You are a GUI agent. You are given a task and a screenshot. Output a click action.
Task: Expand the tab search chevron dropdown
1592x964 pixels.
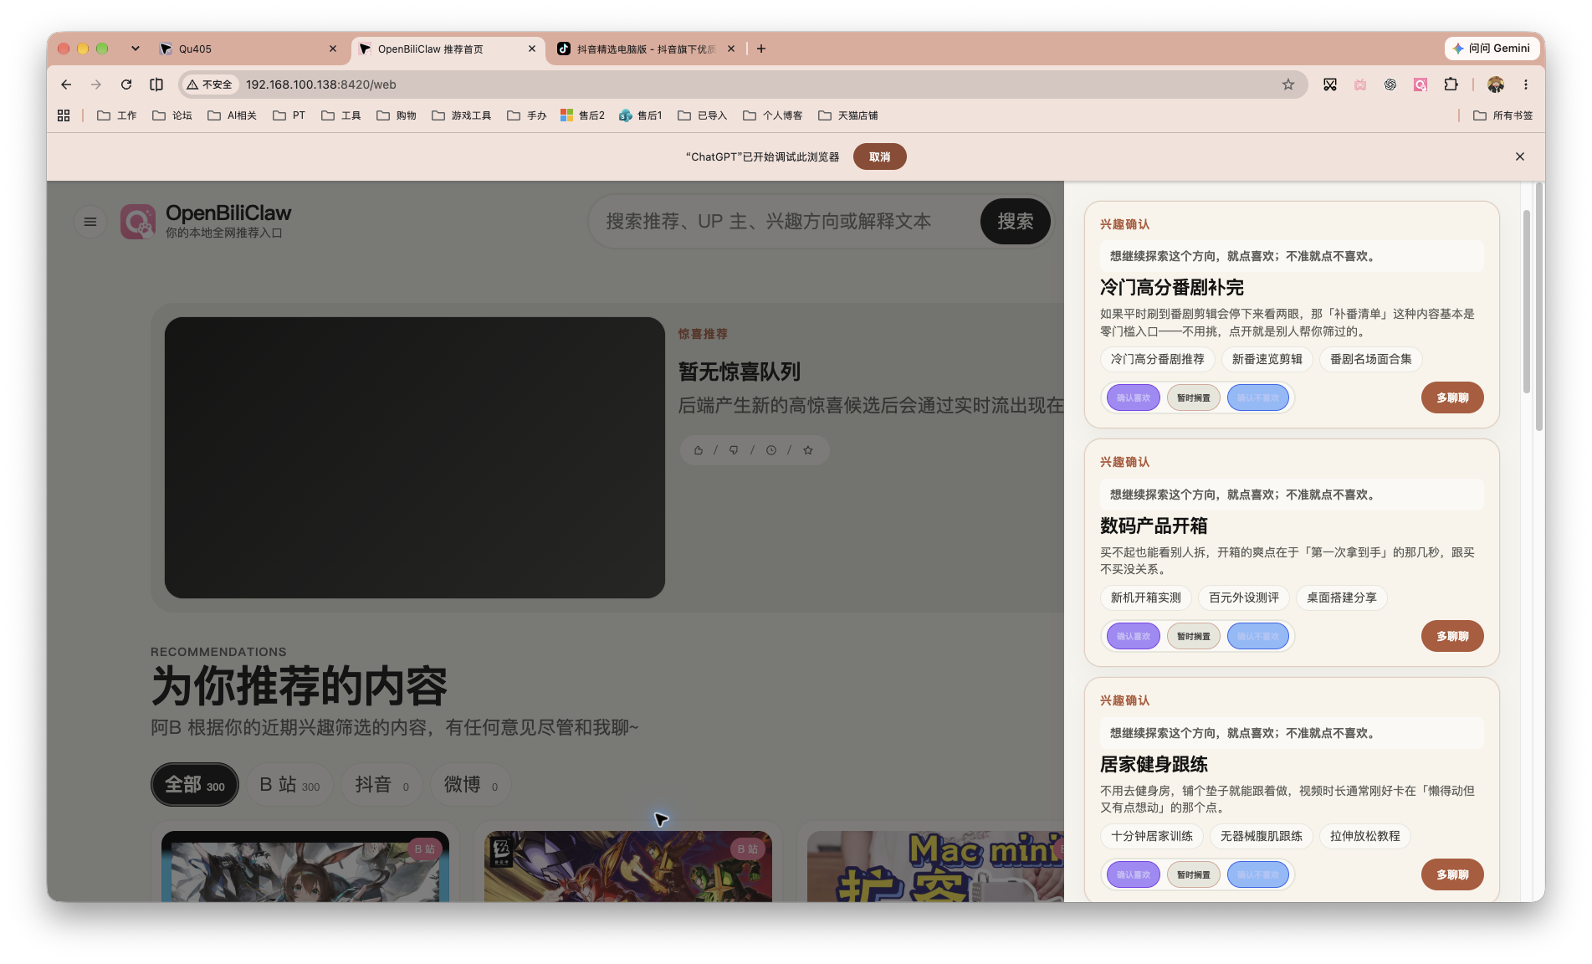point(136,49)
